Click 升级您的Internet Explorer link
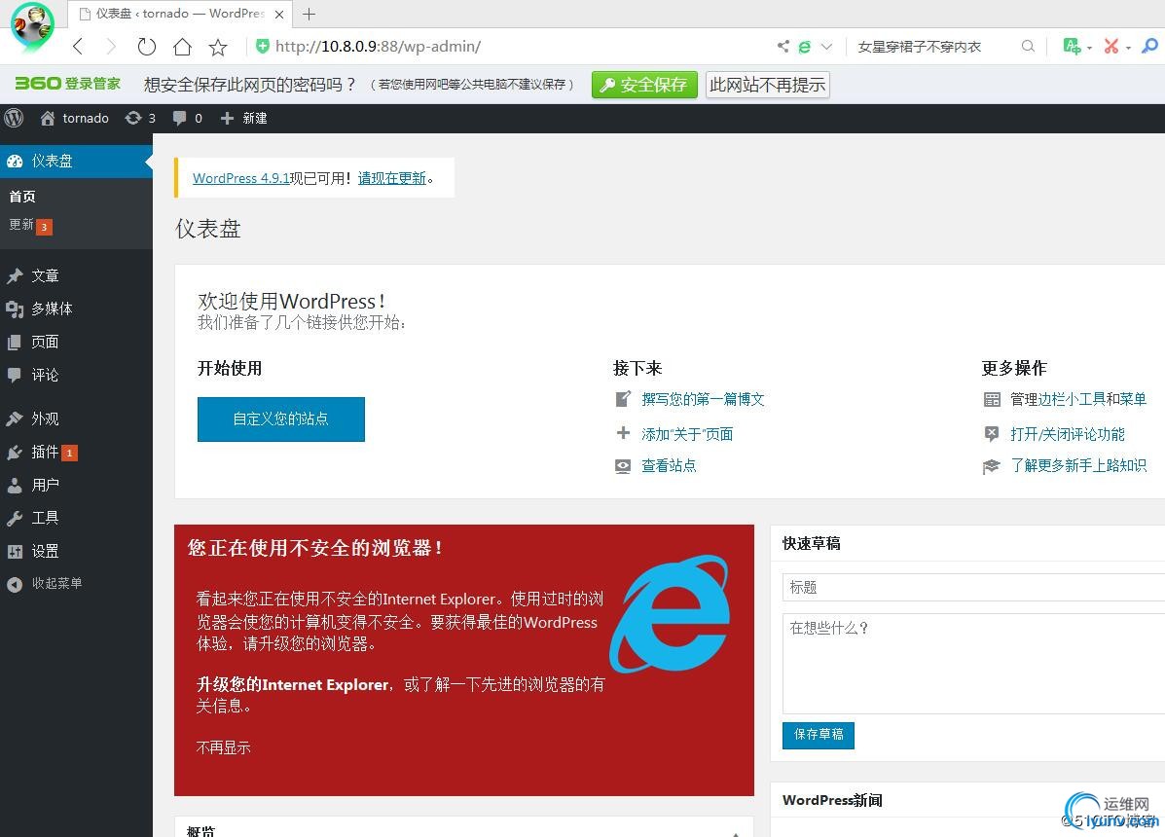This screenshot has height=837, width=1165. pos(292,685)
